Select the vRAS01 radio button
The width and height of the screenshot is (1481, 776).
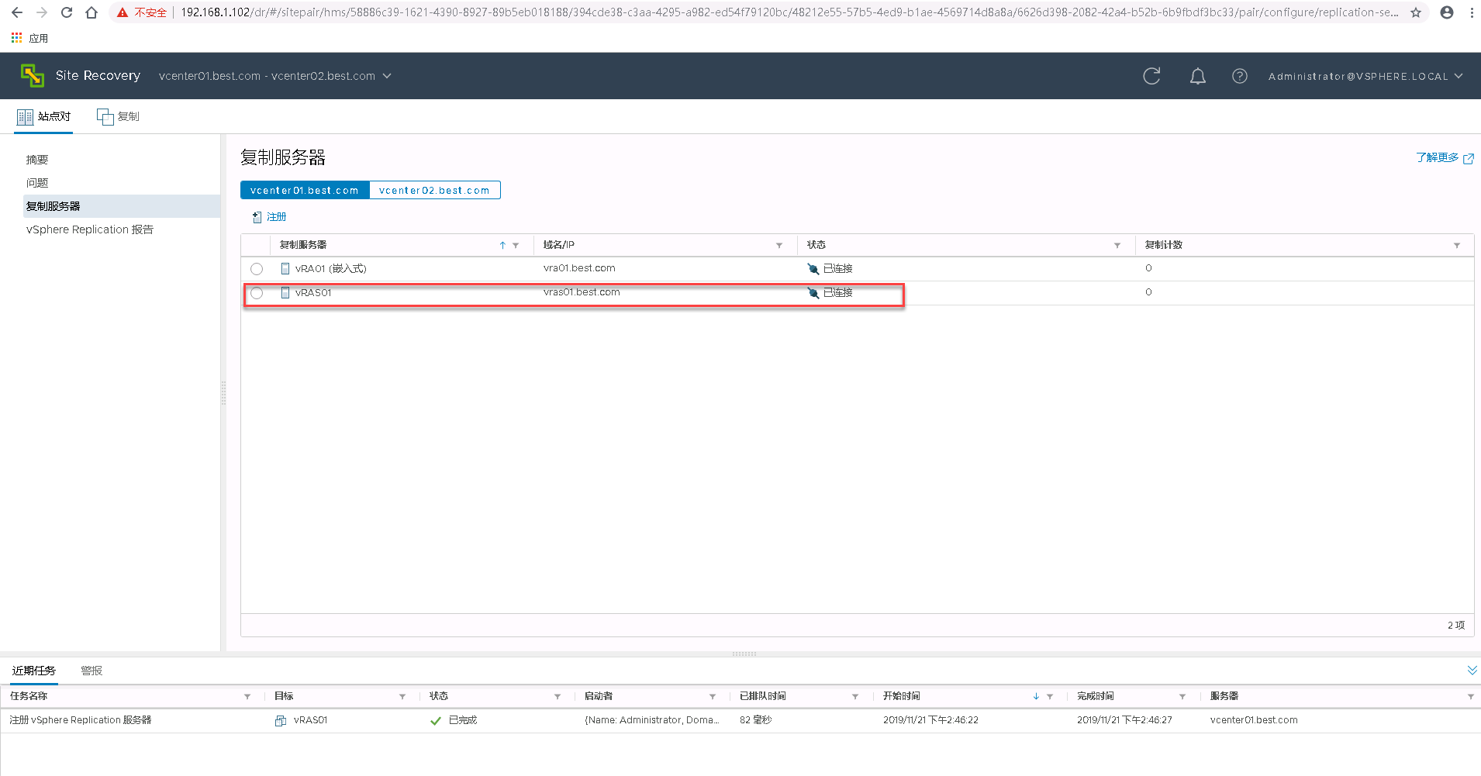coord(257,293)
